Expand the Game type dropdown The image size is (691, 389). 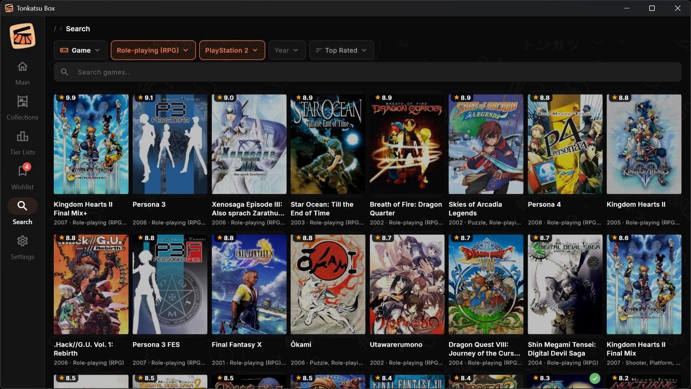pos(81,50)
